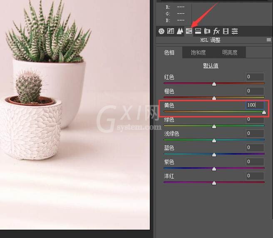Click the 黄色 hue slider handle
The image size is (273, 238).
(x=264, y=112)
